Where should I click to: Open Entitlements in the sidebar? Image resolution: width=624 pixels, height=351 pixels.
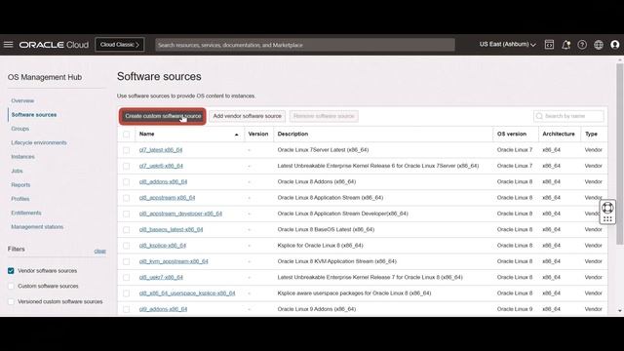(26, 213)
